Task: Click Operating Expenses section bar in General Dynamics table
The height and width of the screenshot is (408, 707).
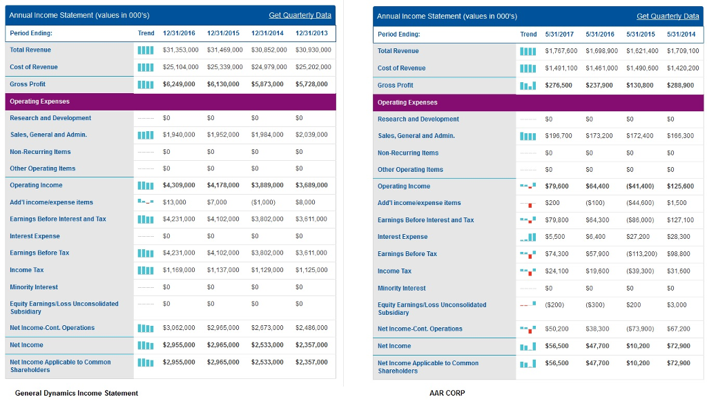Action: click(x=171, y=101)
